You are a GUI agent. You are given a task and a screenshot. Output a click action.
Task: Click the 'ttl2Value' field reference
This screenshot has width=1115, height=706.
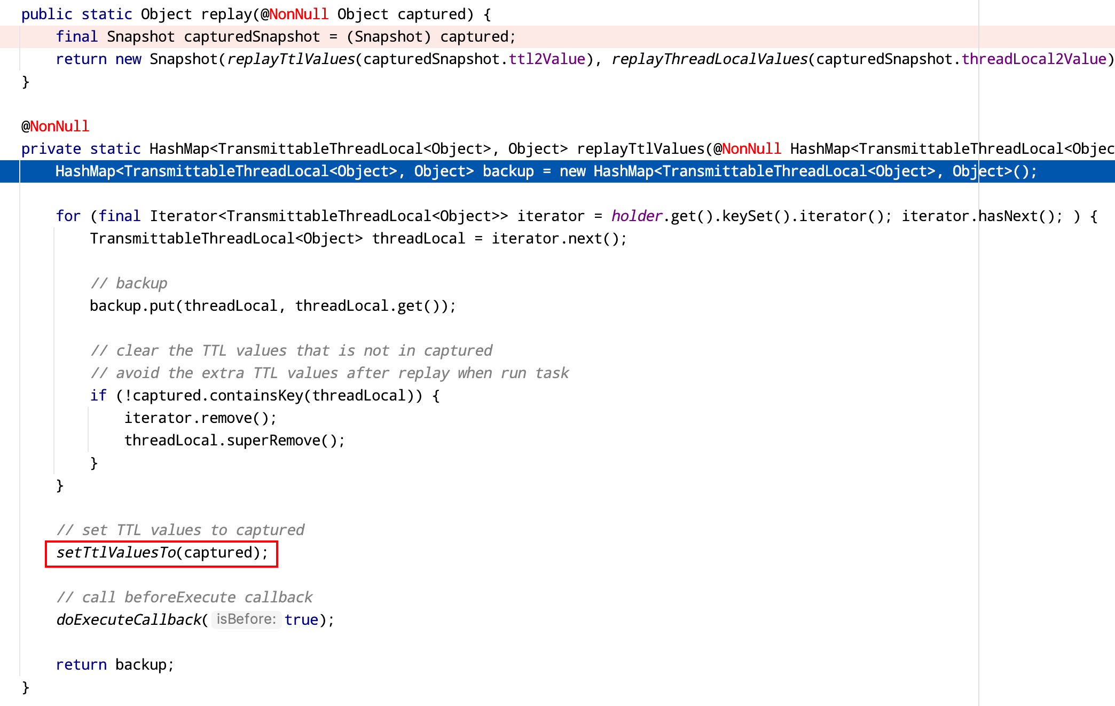(x=547, y=59)
